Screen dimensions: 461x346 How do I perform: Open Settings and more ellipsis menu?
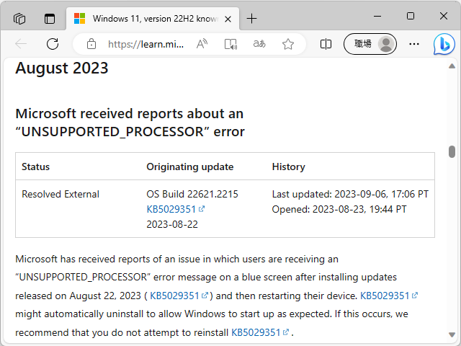click(414, 44)
